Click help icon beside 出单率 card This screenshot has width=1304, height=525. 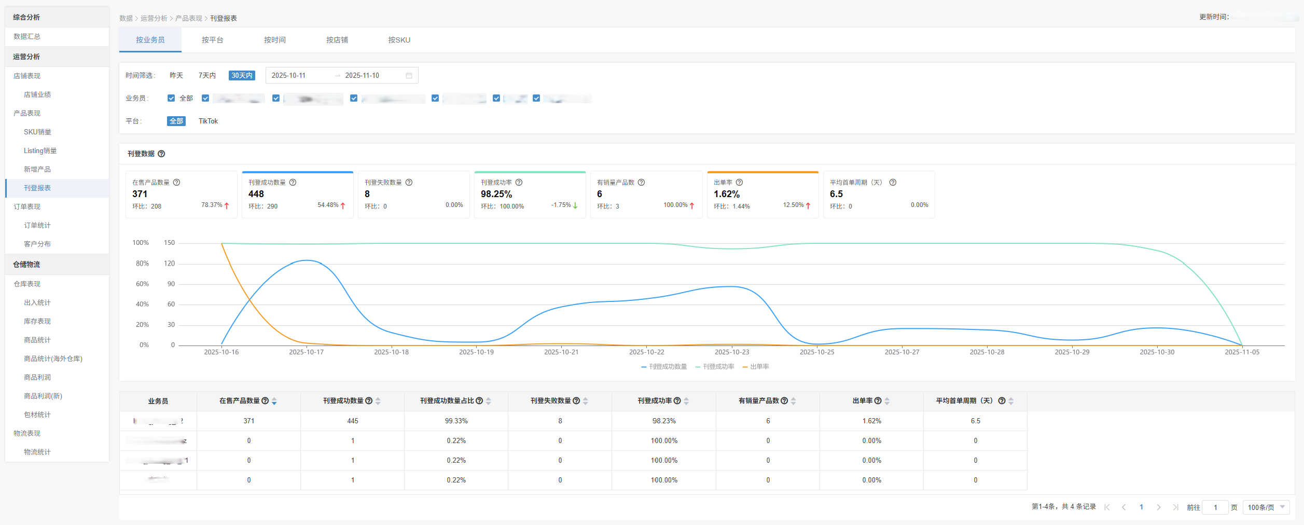point(740,183)
